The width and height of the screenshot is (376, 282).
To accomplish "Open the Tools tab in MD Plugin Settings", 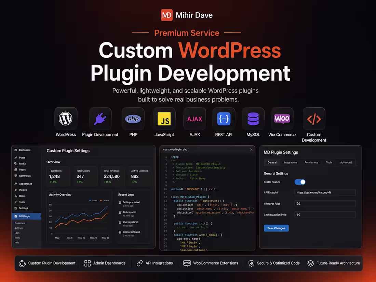I will click(x=329, y=163).
